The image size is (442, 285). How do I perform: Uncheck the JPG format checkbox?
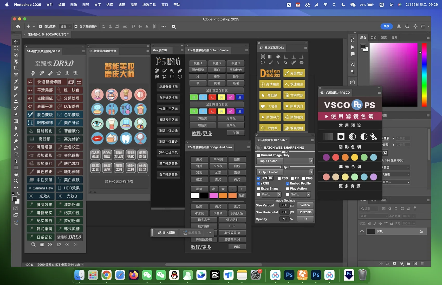click(x=258, y=178)
